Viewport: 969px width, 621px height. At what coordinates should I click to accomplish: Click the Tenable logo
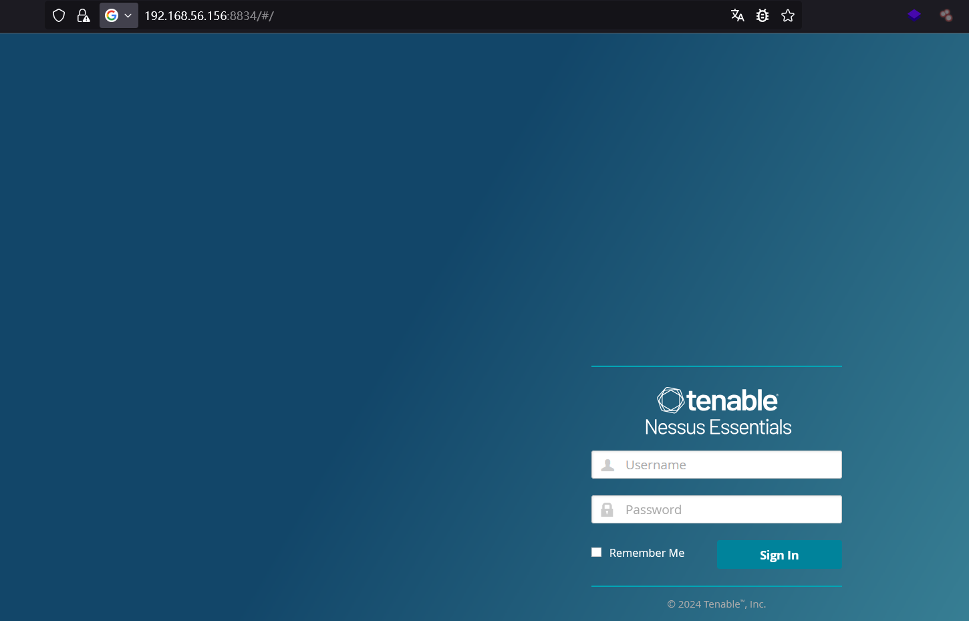pos(717,400)
